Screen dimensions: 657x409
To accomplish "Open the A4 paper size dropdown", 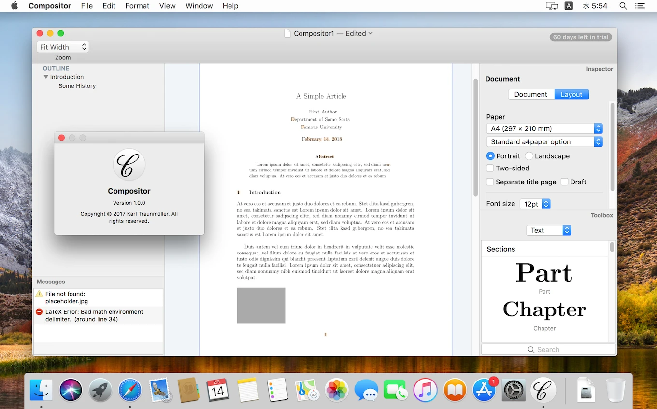I will coord(544,128).
